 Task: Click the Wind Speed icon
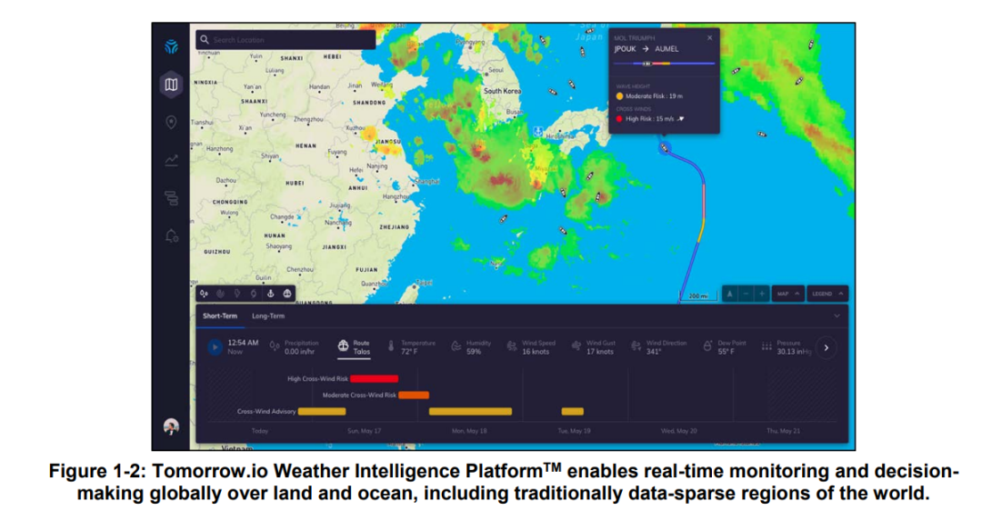click(512, 346)
